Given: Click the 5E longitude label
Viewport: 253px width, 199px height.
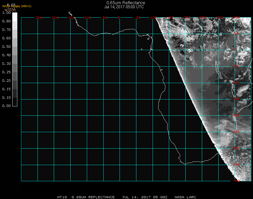Looking at the screenshot, I should [x=138, y=18].
